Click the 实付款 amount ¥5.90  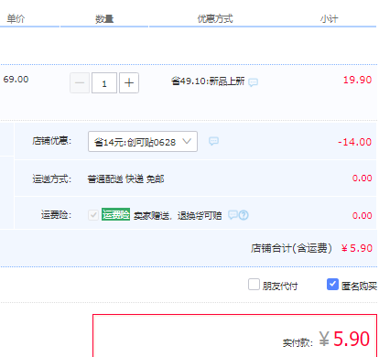[x=344, y=339]
